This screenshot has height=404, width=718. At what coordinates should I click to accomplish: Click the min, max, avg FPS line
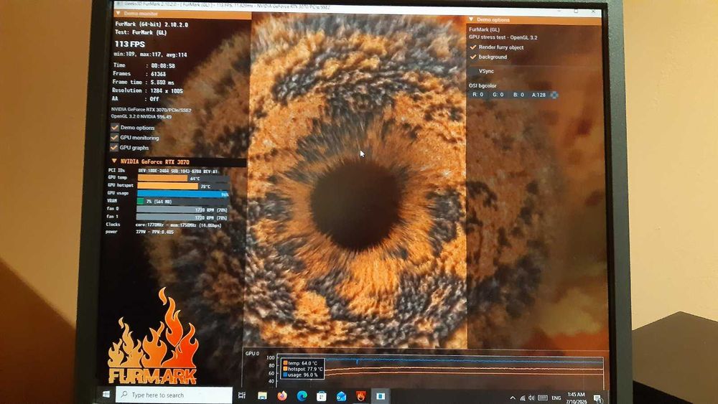pyautogui.click(x=150, y=55)
